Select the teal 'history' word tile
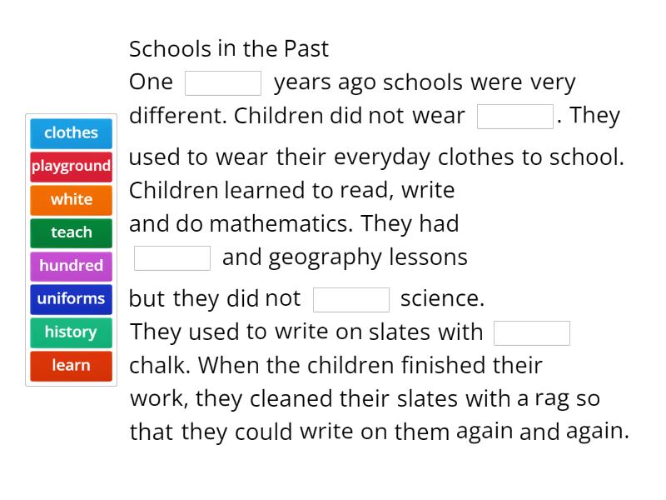The width and height of the screenshot is (666, 500). pyautogui.click(x=71, y=332)
